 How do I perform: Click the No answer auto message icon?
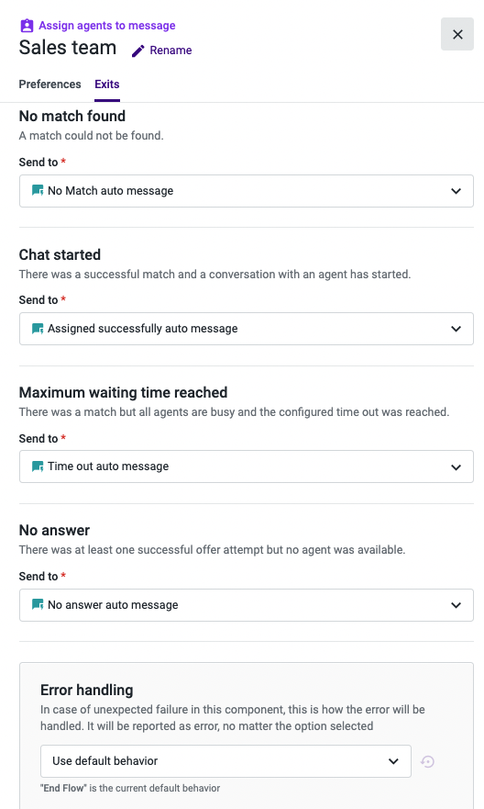click(x=38, y=604)
